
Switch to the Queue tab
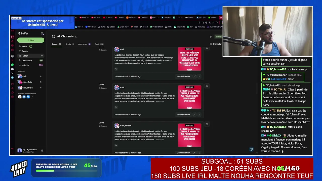pos(56,44)
